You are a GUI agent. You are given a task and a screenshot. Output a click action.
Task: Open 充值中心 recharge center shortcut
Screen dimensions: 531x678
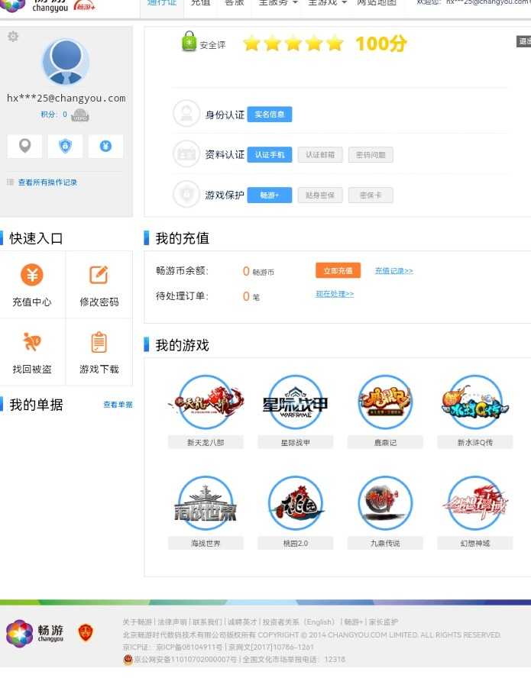tap(32, 284)
